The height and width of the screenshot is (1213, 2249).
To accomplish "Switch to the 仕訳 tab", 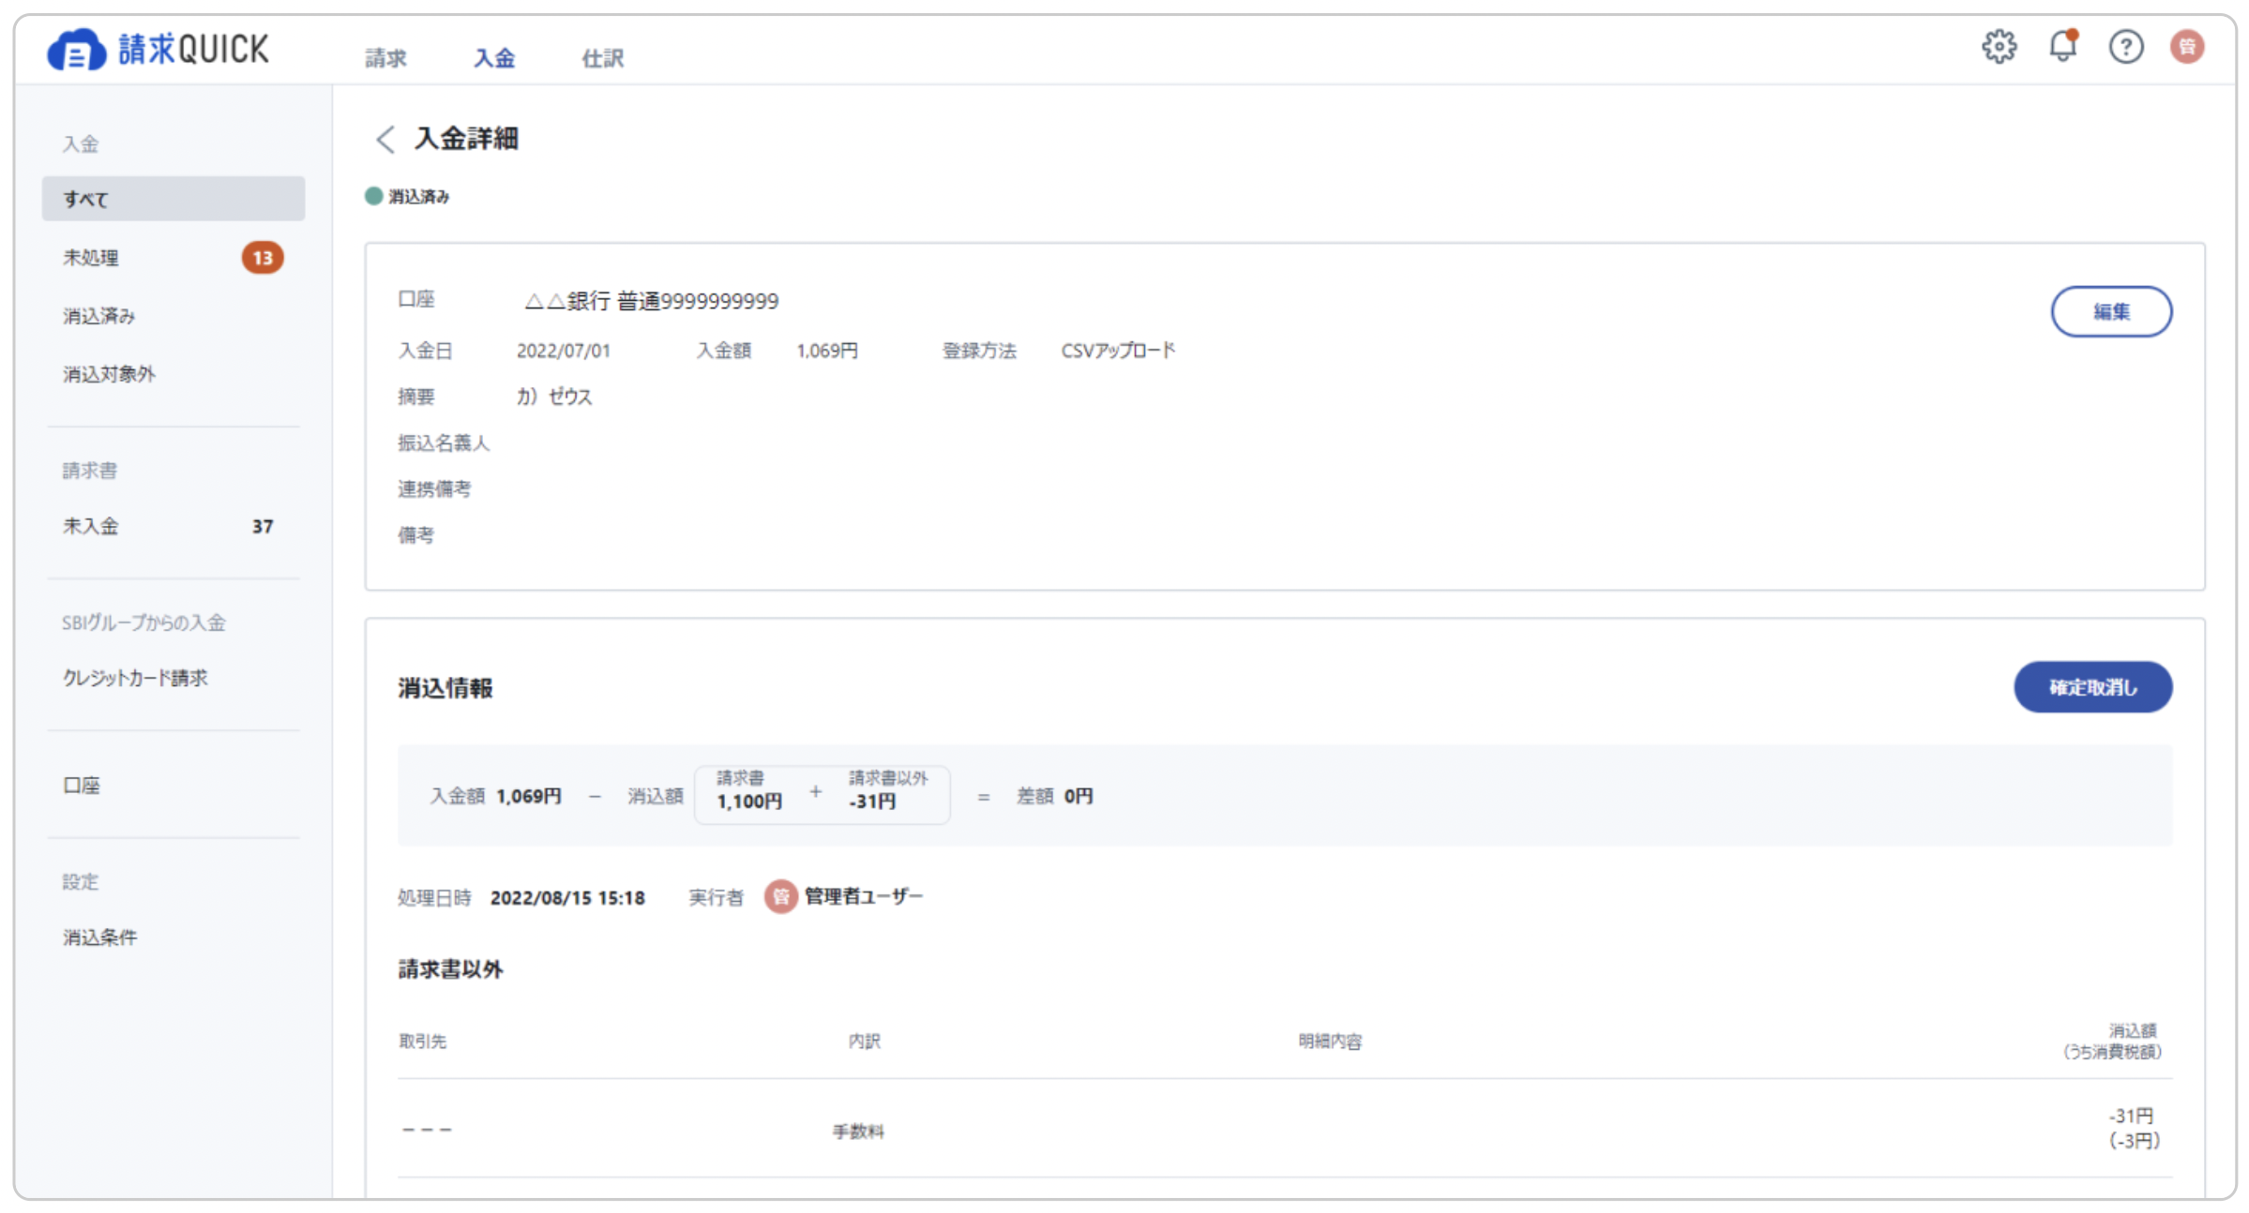I will click(602, 58).
